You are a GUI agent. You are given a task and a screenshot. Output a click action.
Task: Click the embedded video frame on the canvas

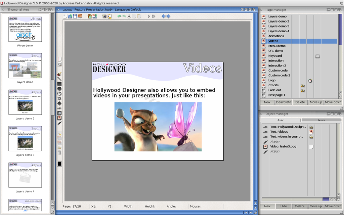tap(158, 127)
